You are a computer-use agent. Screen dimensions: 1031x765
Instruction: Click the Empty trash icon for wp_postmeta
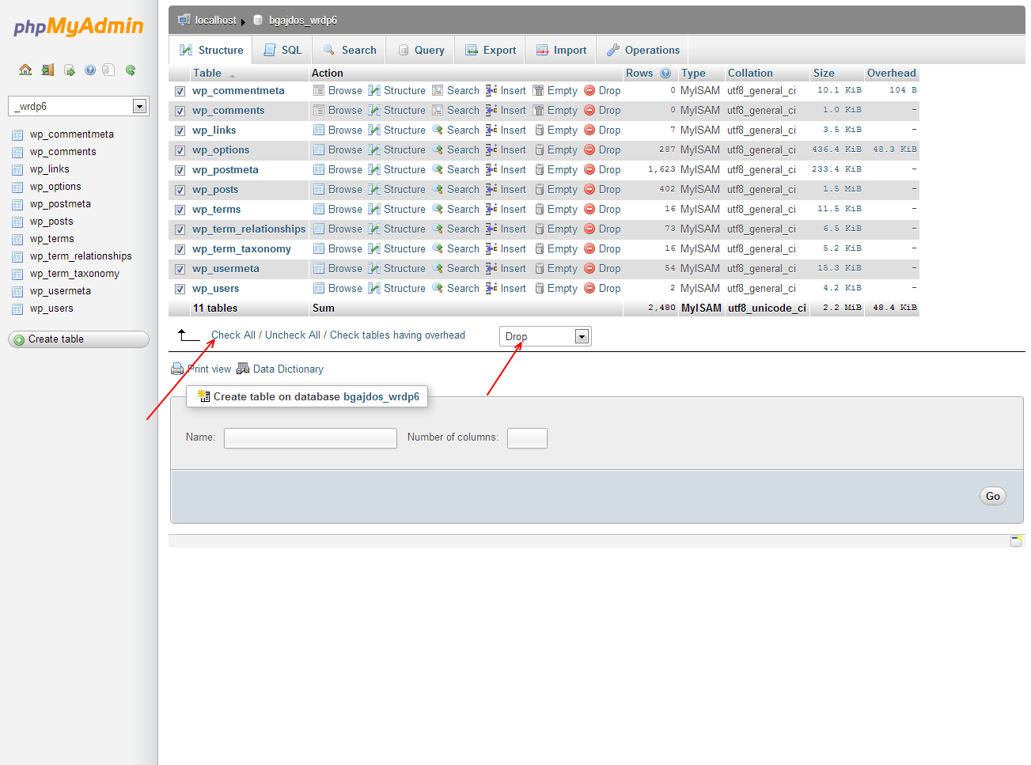pos(539,169)
